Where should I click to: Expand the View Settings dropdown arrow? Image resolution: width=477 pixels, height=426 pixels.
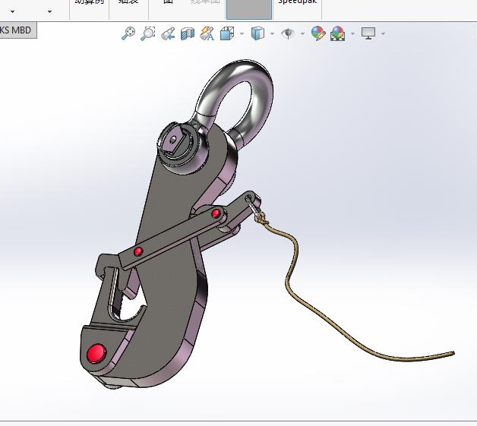pos(384,33)
